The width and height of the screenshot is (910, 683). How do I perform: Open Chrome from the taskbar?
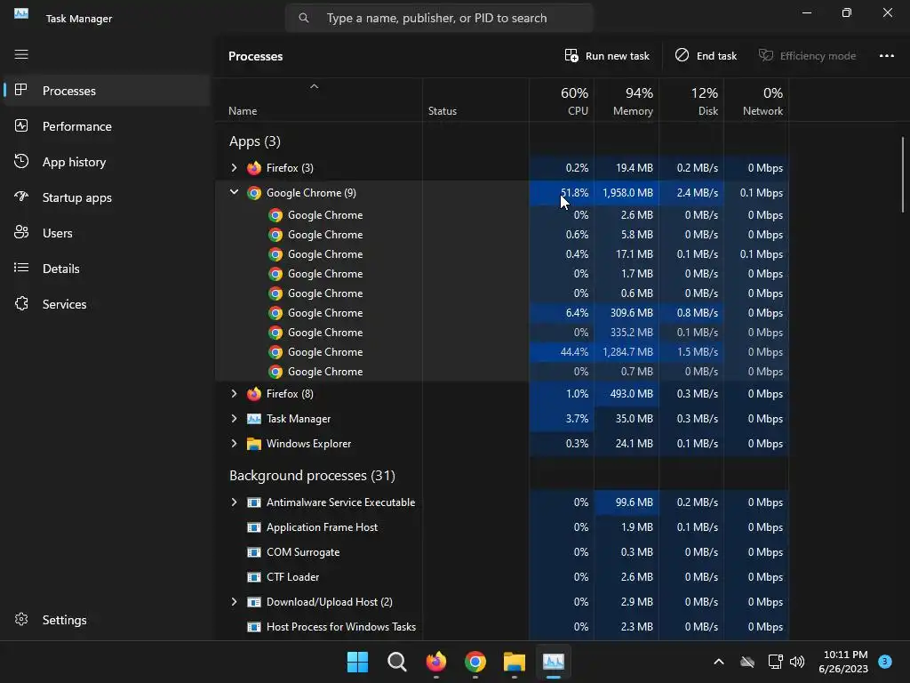click(475, 662)
